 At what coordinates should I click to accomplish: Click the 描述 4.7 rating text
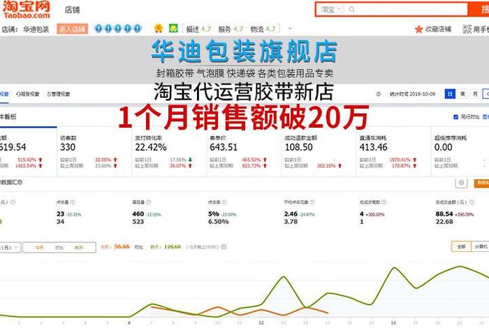pyautogui.click(x=198, y=29)
